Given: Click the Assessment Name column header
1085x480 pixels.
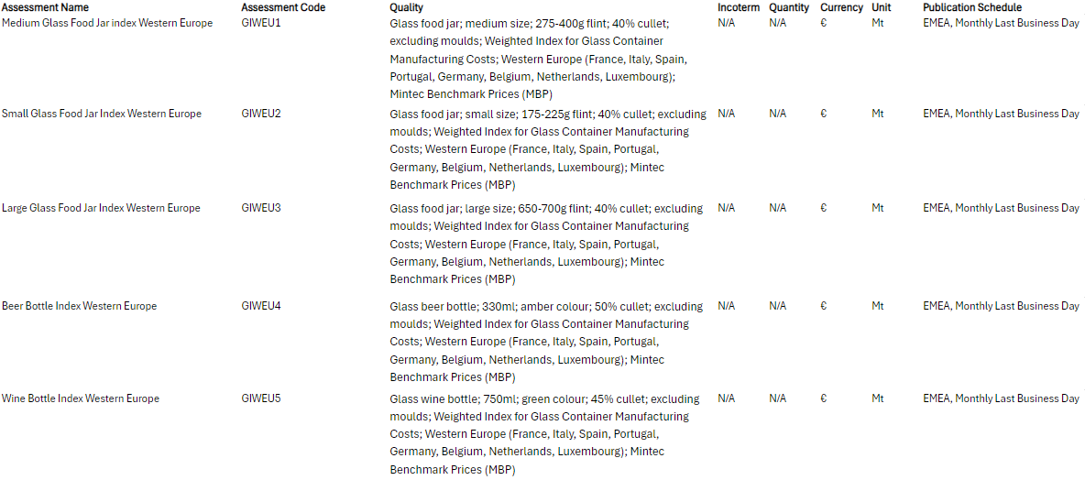Looking at the screenshot, I should [x=45, y=7].
